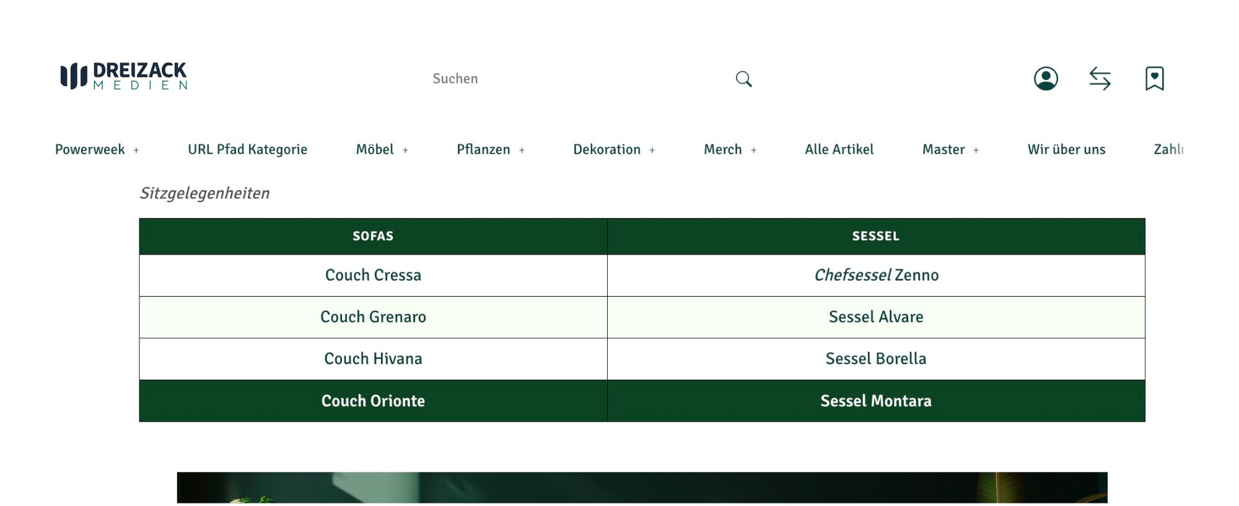Open Sessel Montara link

(x=876, y=401)
